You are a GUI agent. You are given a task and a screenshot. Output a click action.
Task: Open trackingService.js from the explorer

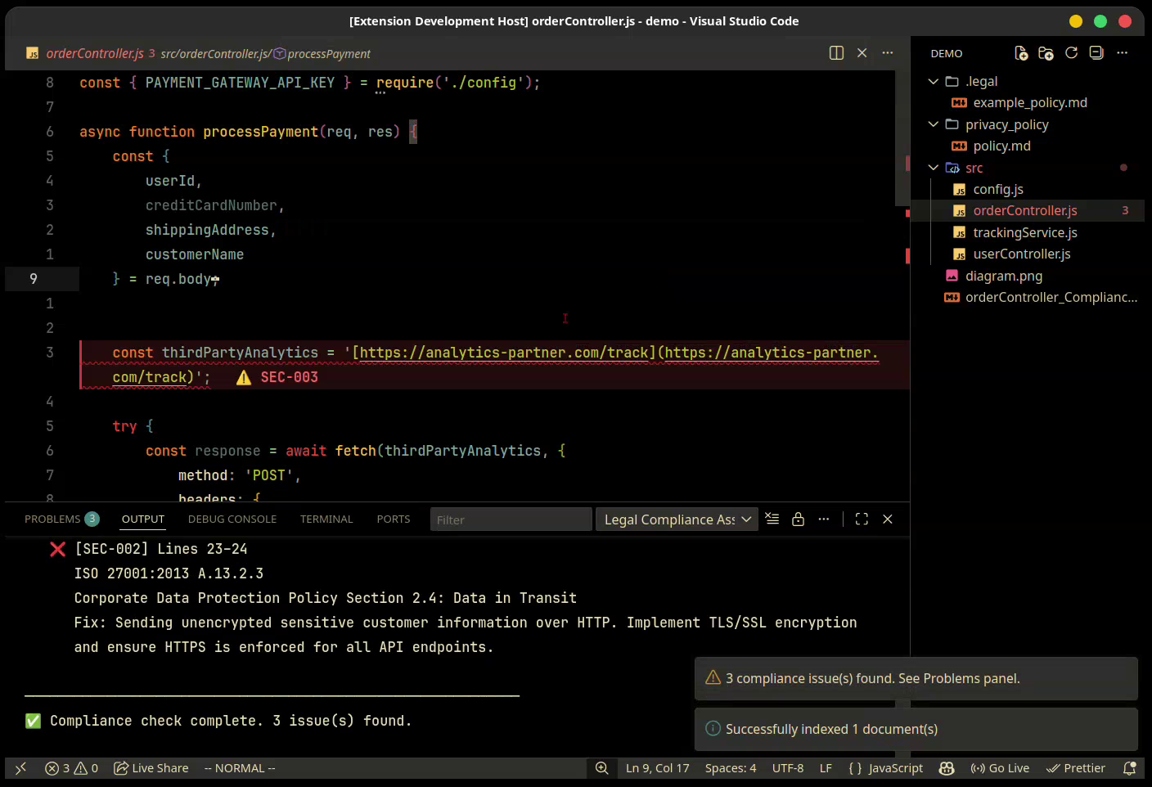click(x=1024, y=232)
